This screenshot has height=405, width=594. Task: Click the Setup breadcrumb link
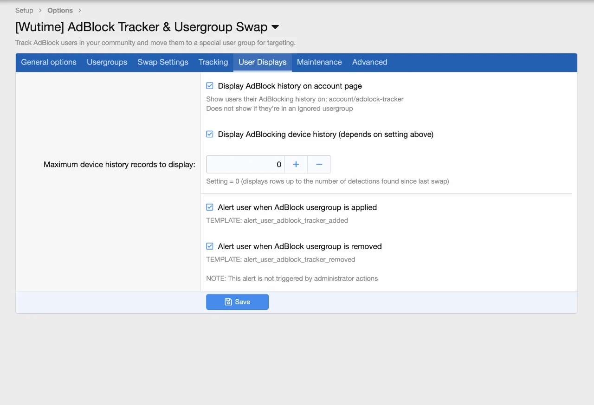(24, 10)
